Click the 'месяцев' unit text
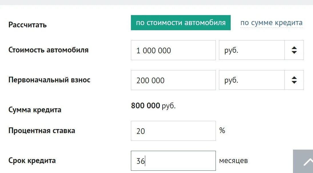 (x=233, y=161)
